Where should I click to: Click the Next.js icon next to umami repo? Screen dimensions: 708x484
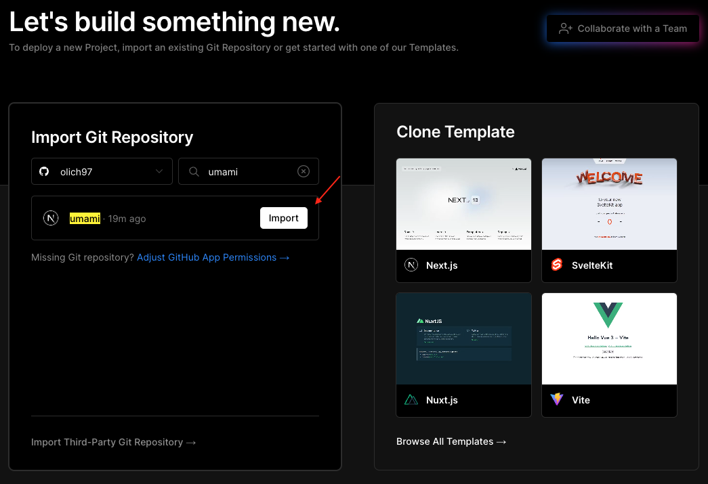51,219
